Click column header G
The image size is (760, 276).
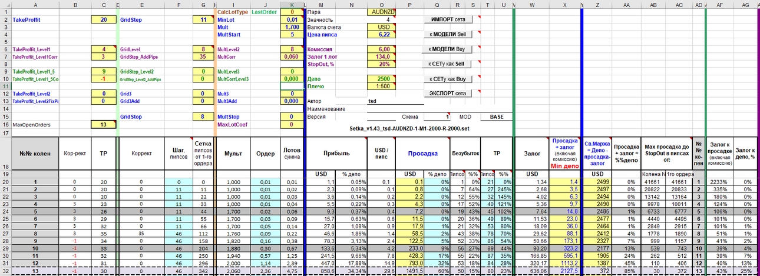point(204,4)
